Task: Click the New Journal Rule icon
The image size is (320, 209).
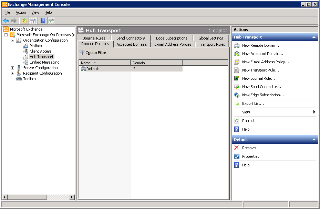Action: point(237,78)
